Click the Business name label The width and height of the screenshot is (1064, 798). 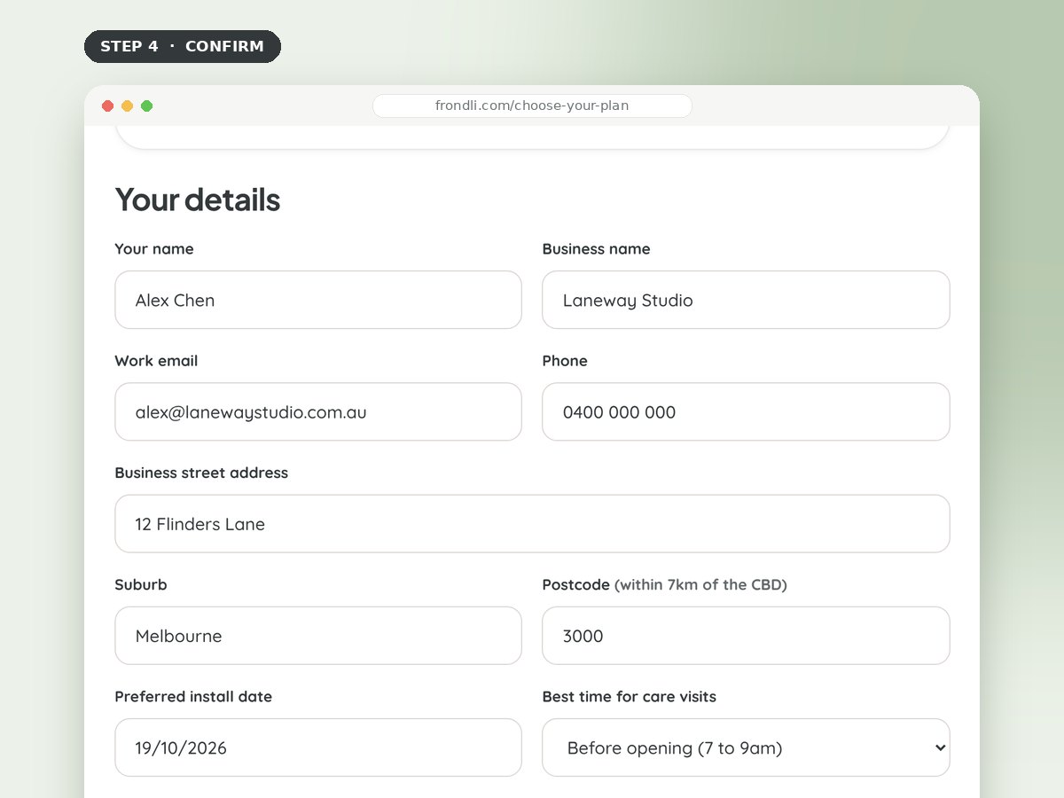(x=596, y=249)
